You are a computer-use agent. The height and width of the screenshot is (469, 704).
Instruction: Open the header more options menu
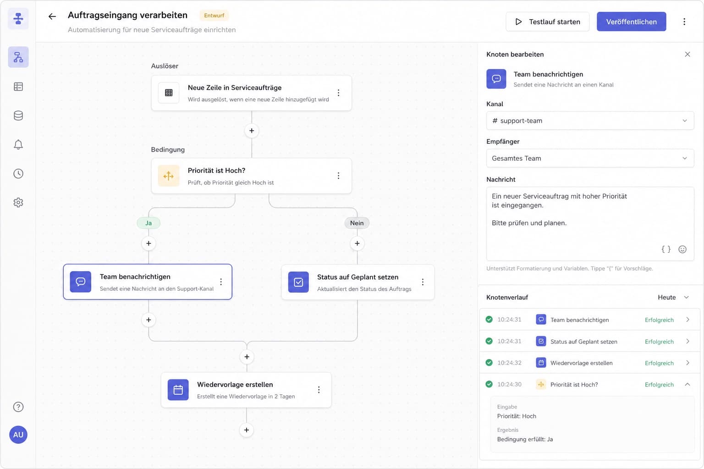[684, 22]
